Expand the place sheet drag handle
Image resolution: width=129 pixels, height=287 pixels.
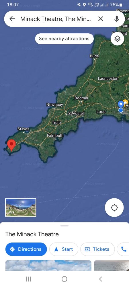[x=64, y=226]
